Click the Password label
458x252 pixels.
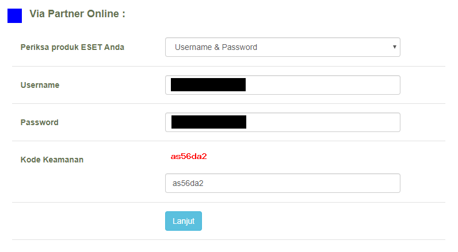tap(40, 122)
